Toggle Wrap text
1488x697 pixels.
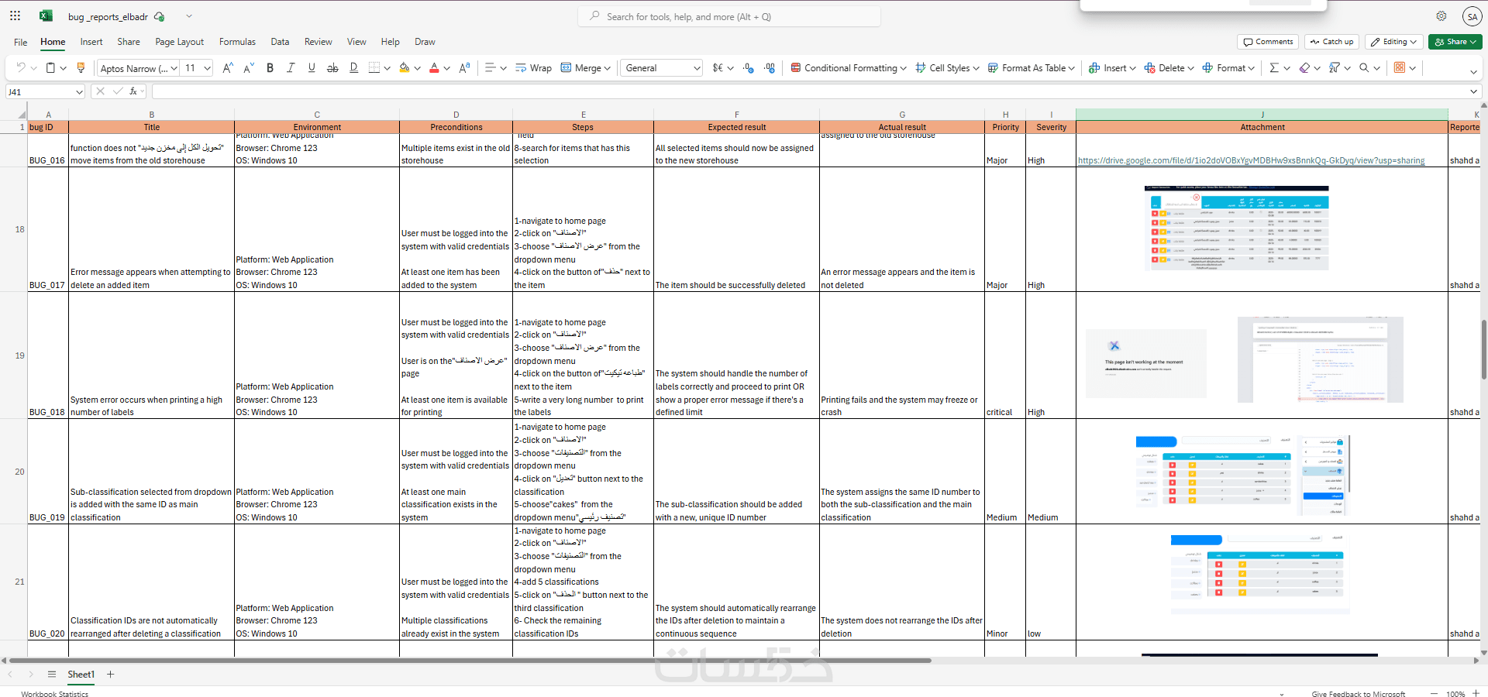(x=533, y=68)
